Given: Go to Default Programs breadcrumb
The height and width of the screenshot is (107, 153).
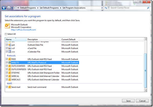Looking at the screenshot, I should 28,8.
